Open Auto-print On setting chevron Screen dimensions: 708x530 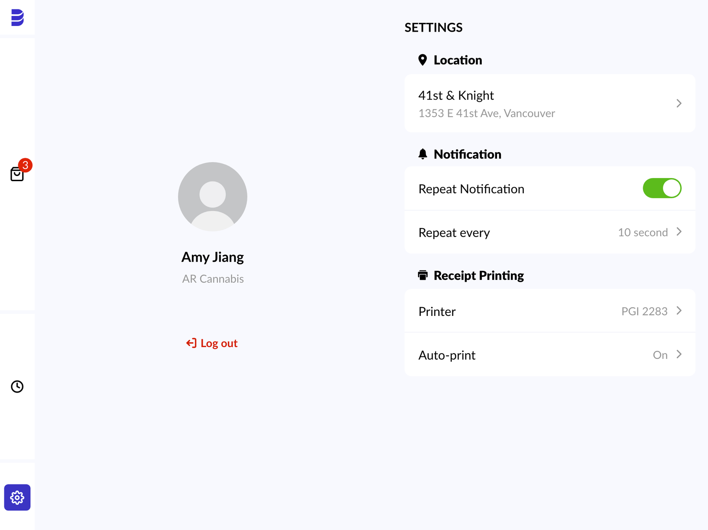click(679, 354)
